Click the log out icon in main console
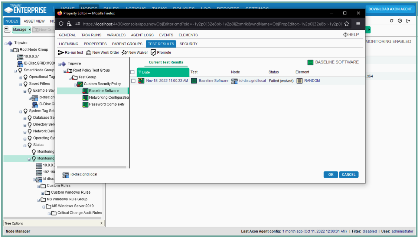This screenshot has height=237, width=418. point(408,21)
